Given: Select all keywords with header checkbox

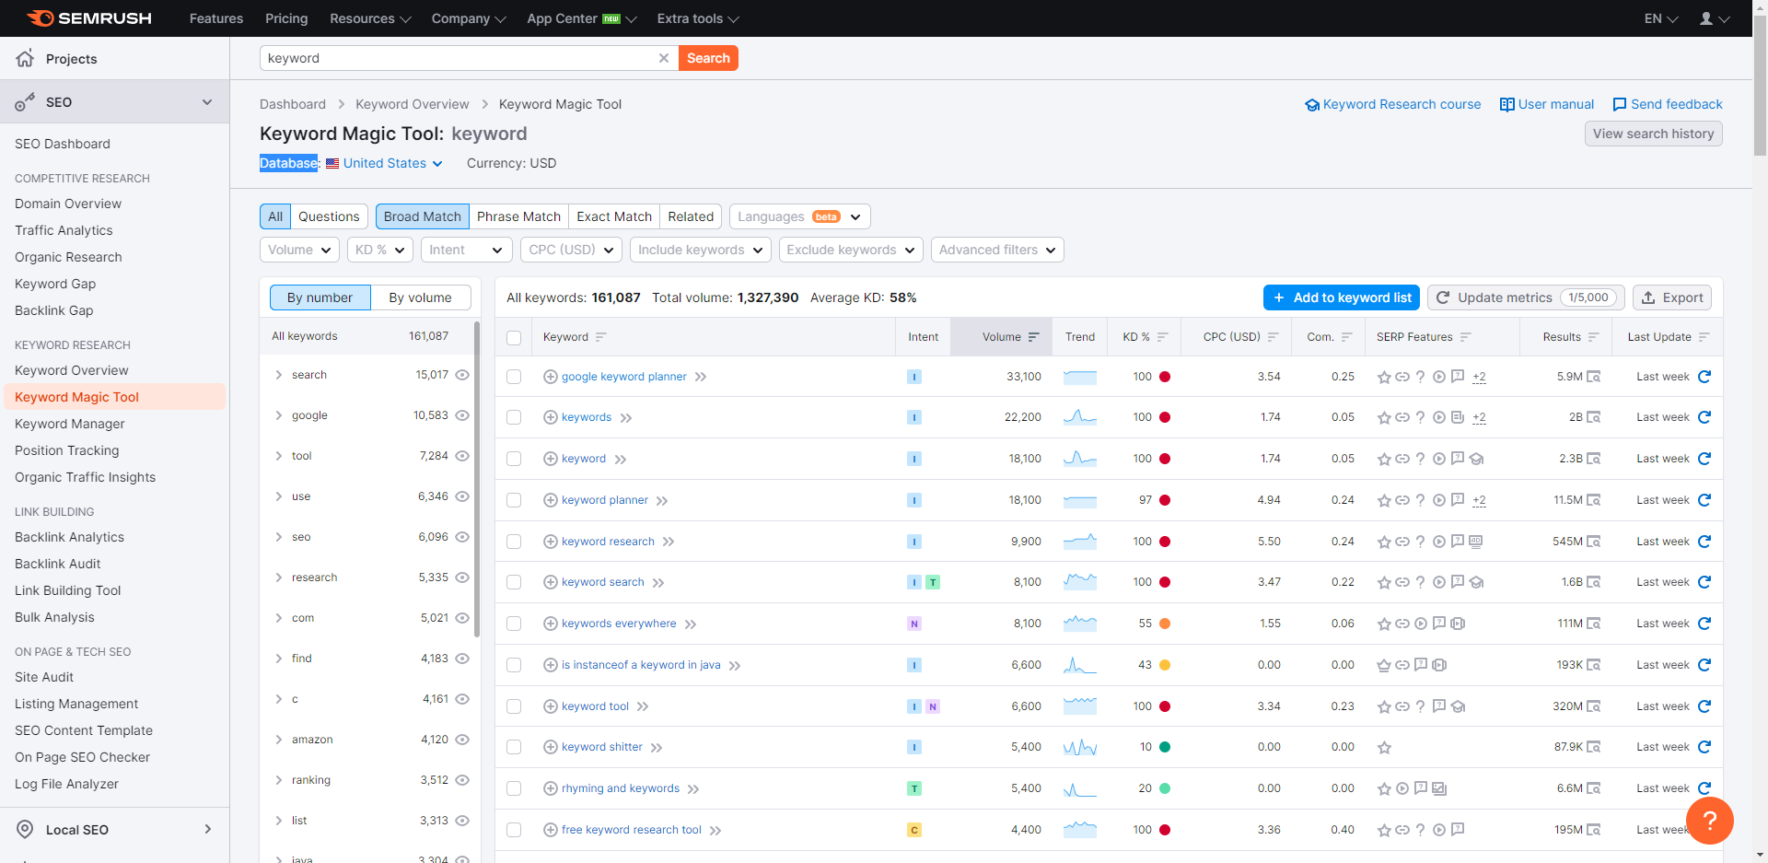Looking at the screenshot, I should coord(514,338).
